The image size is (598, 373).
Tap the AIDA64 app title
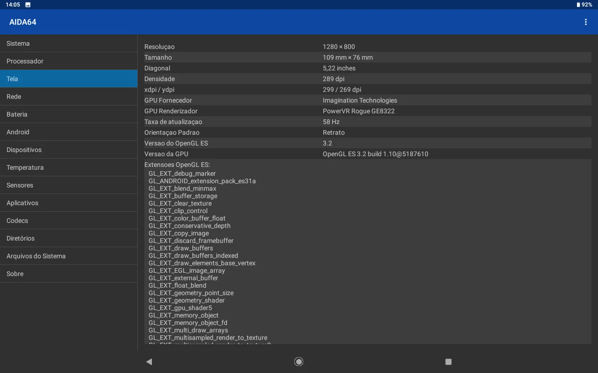pos(23,22)
